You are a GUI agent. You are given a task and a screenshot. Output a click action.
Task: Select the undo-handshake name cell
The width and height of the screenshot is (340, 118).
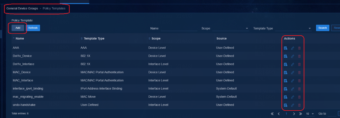[x=24, y=105]
